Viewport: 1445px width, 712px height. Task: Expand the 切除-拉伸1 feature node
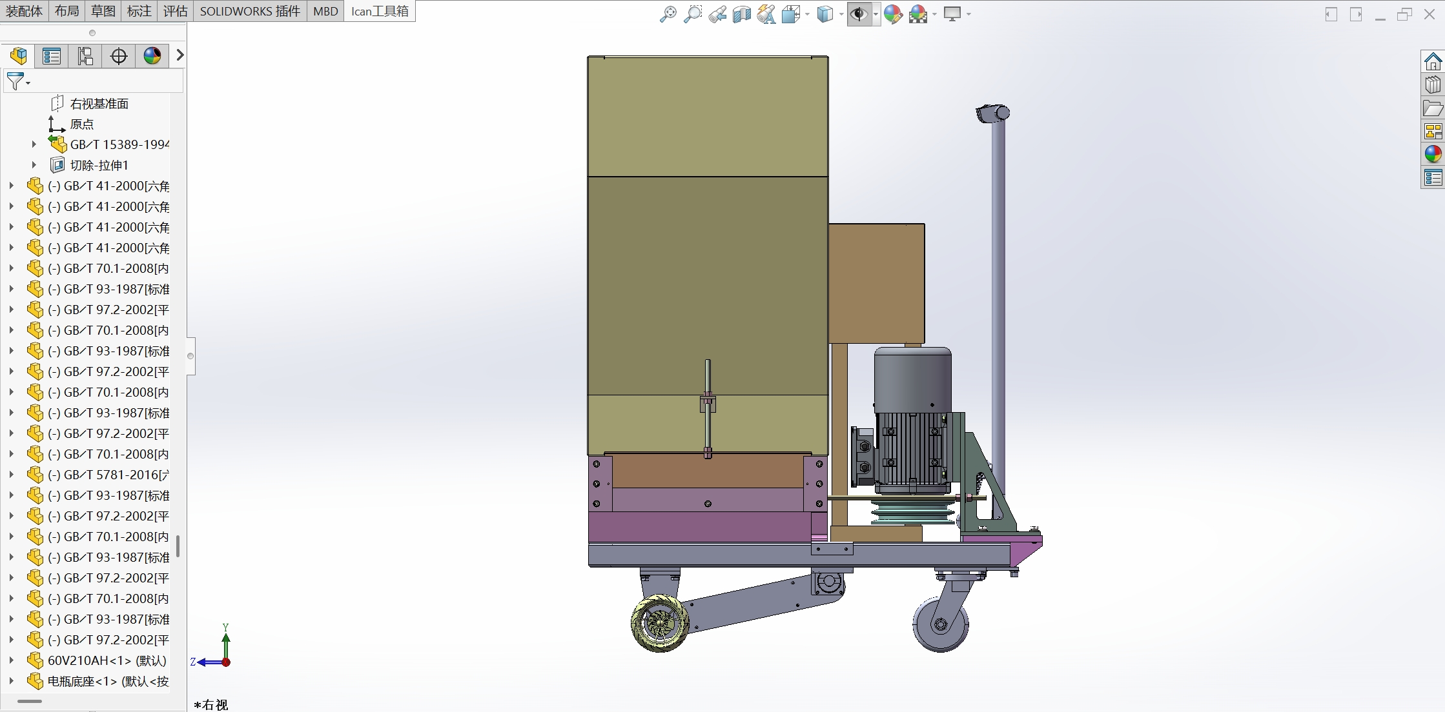(x=34, y=165)
